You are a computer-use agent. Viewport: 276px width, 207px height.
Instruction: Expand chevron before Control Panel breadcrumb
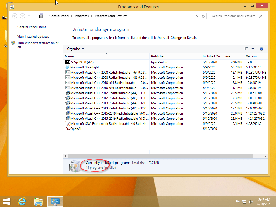pyautogui.click(x=46, y=16)
